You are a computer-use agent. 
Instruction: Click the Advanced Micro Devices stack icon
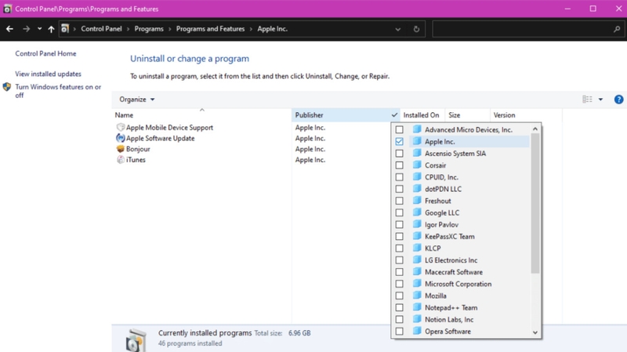417,129
